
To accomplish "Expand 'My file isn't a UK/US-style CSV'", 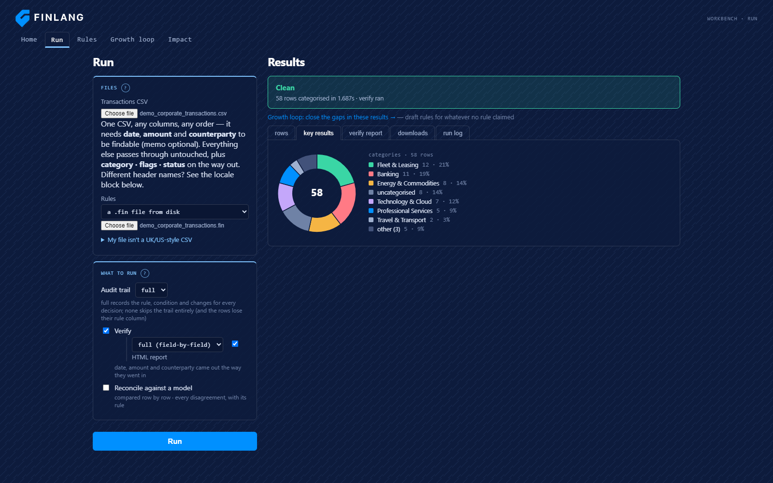I will click(146, 240).
